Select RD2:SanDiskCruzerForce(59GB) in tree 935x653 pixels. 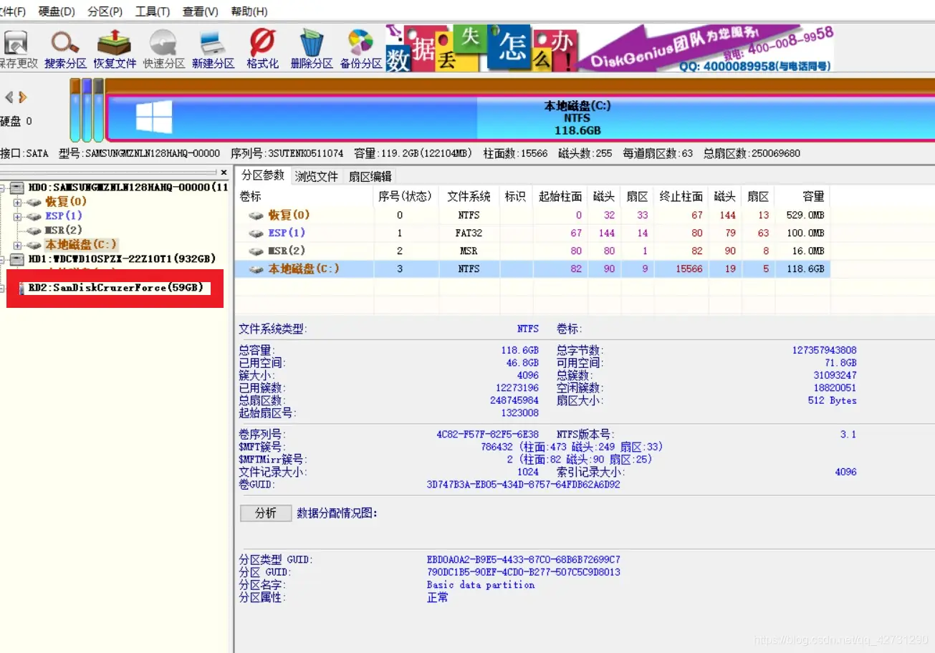(x=115, y=288)
